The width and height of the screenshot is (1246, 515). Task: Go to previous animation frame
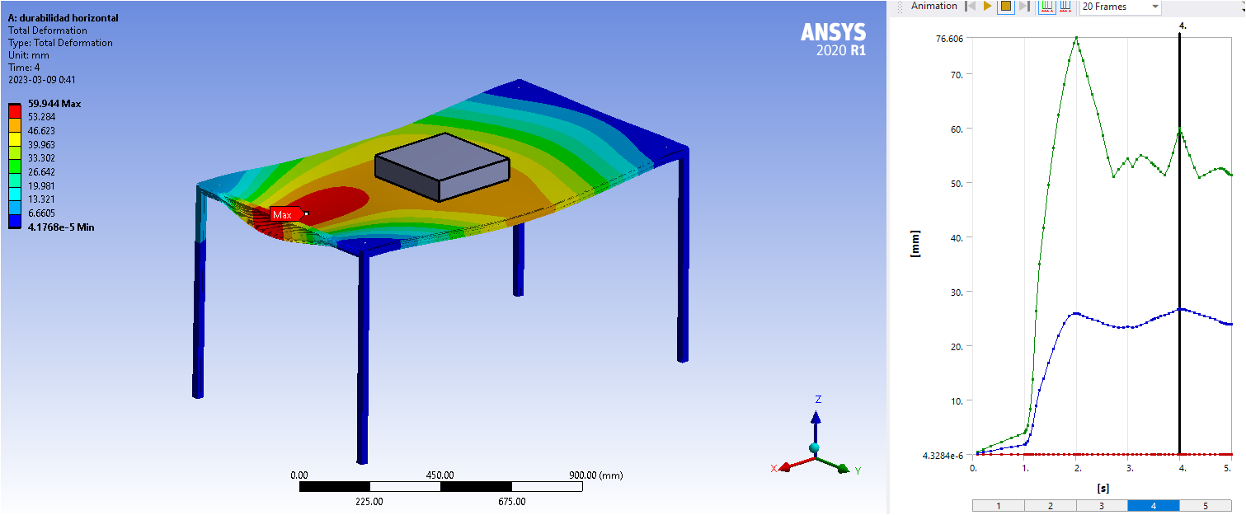[971, 7]
